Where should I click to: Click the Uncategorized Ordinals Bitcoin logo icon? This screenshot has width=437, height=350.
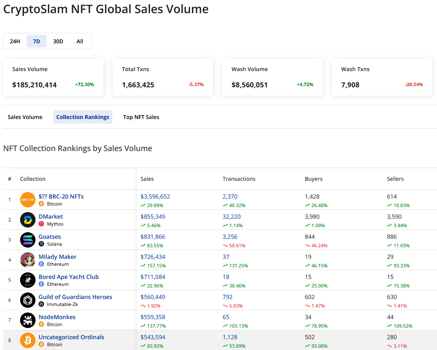(27, 340)
